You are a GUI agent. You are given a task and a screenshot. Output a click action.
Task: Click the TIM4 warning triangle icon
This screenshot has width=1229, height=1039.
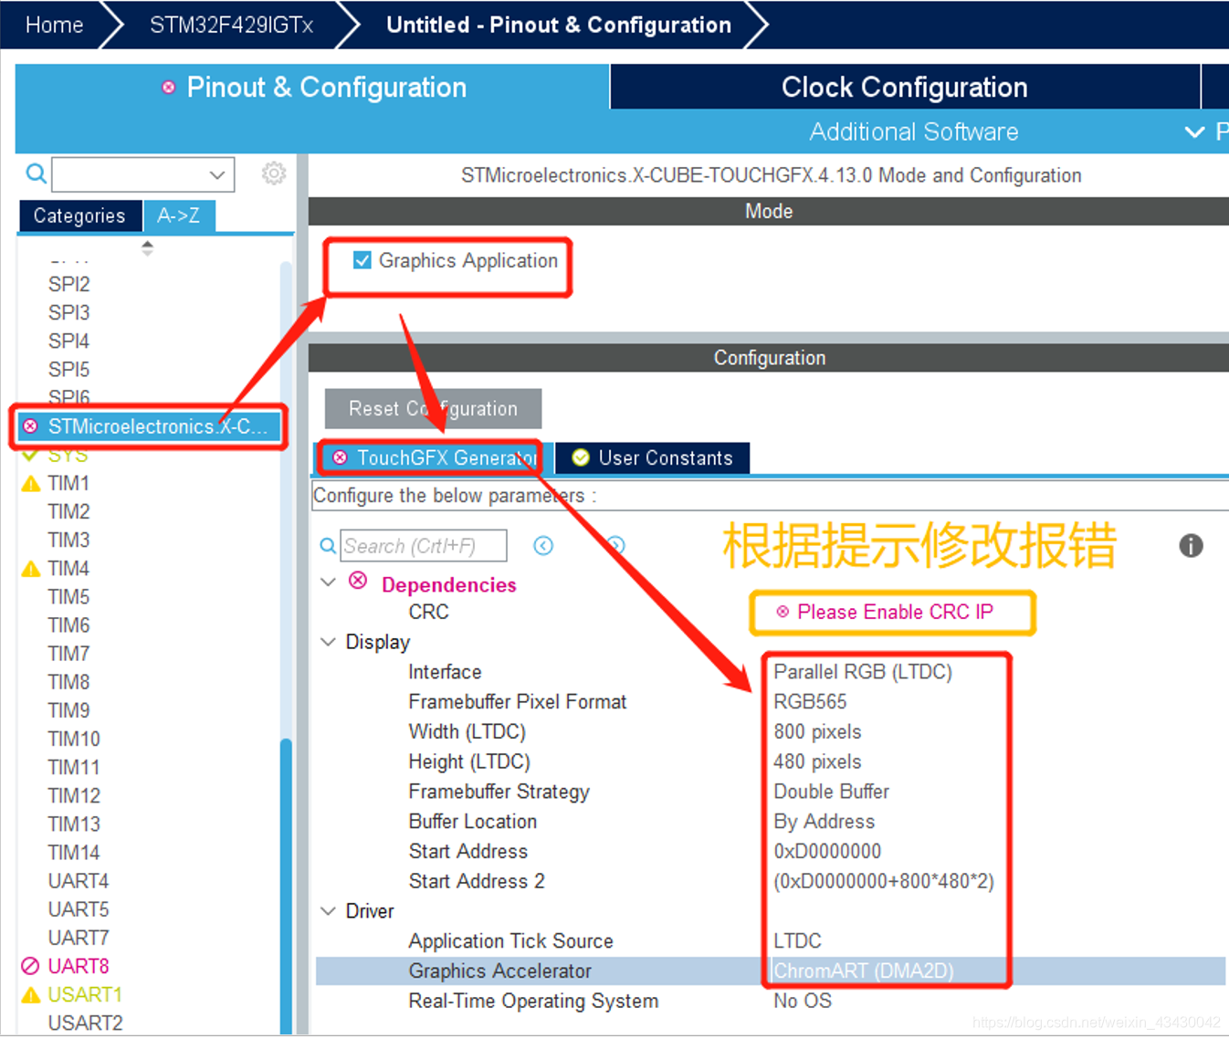coord(31,569)
